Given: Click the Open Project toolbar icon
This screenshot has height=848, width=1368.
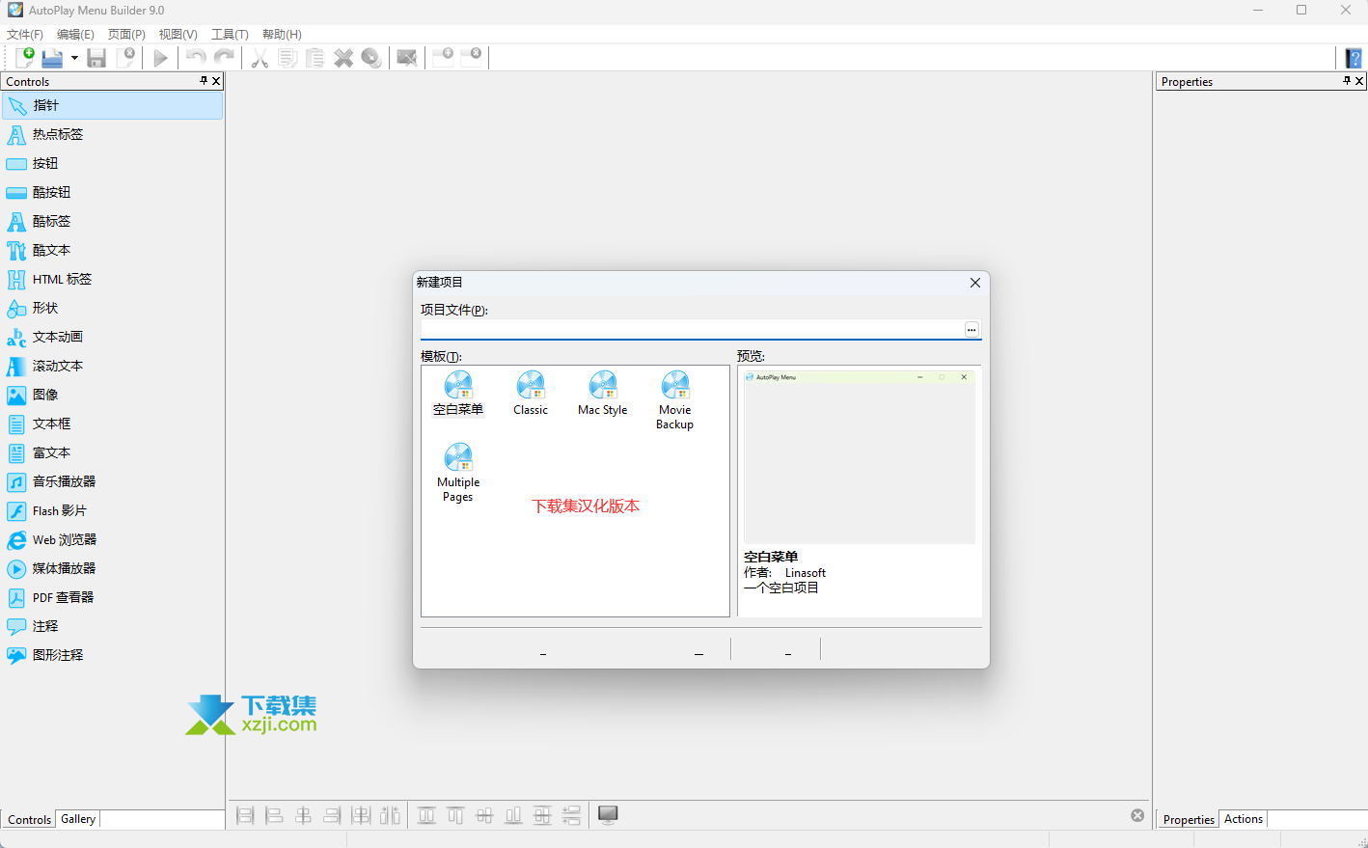Looking at the screenshot, I should click(x=52, y=58).
